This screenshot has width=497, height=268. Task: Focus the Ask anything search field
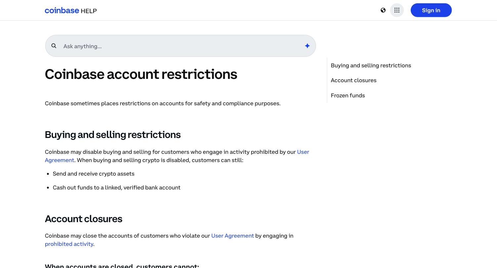pos(181,46)
